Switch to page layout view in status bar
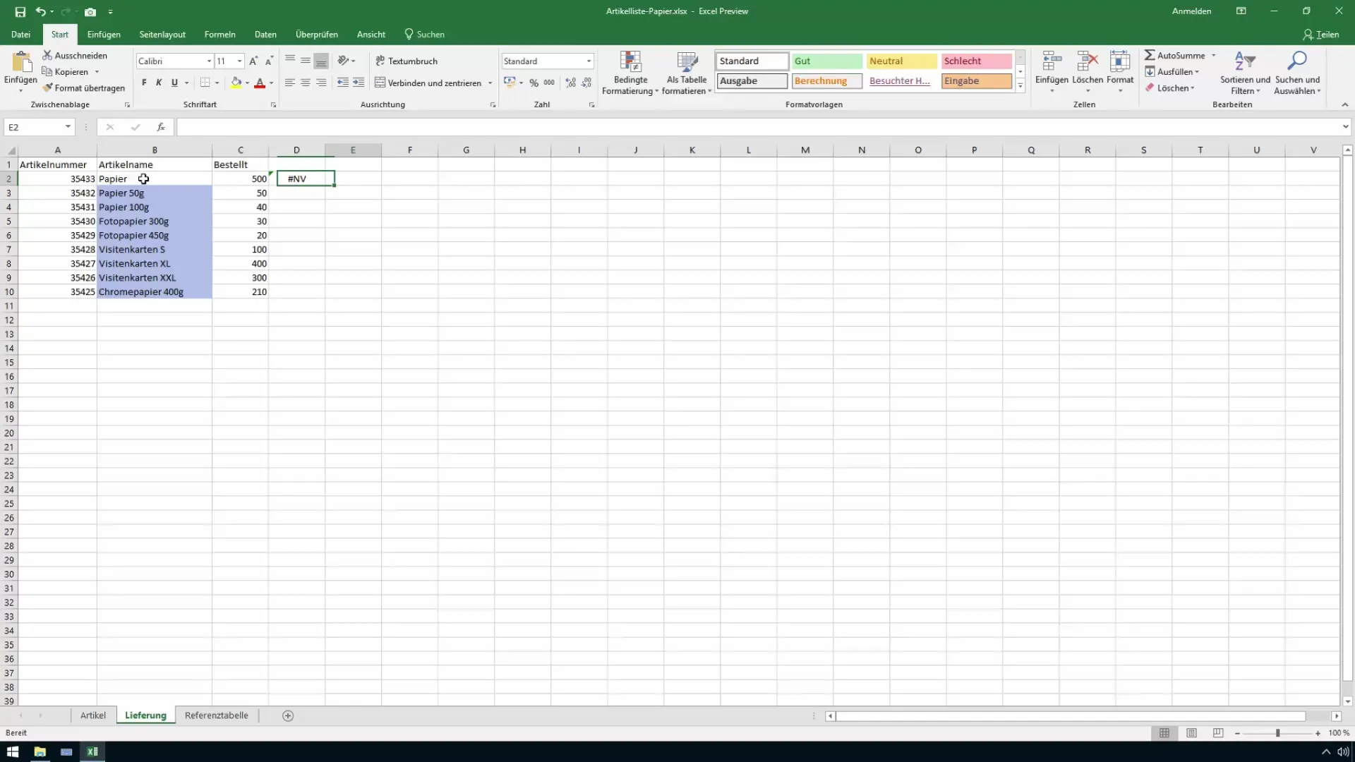This screenshot has height=762, width=1355. (x=1191, y=733)
